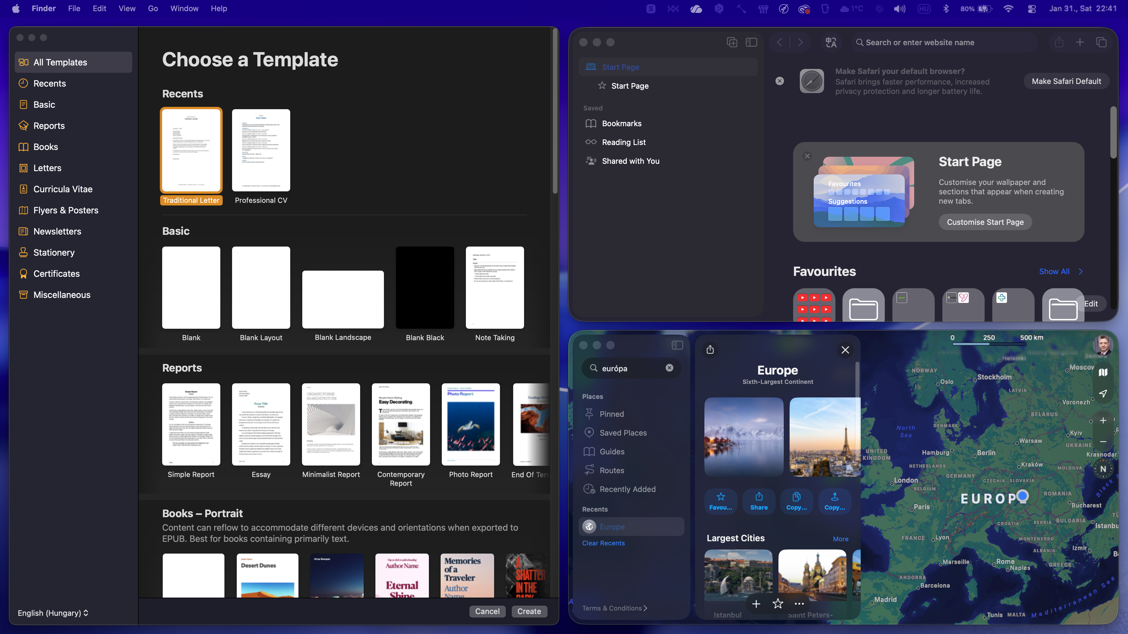This screenshot has width=1128, height=634.
Task: Open Routes in the Maps sidebar
Action: point(612,470)
